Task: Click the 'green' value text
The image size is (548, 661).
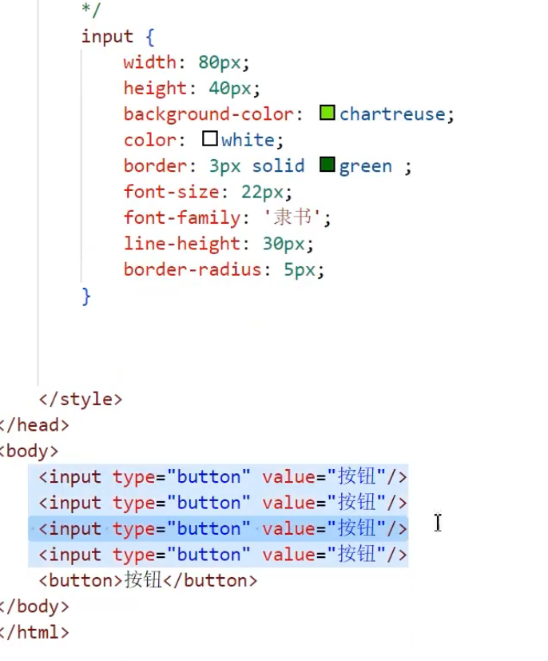Action: pyautogui.click(x=366, y=166)
